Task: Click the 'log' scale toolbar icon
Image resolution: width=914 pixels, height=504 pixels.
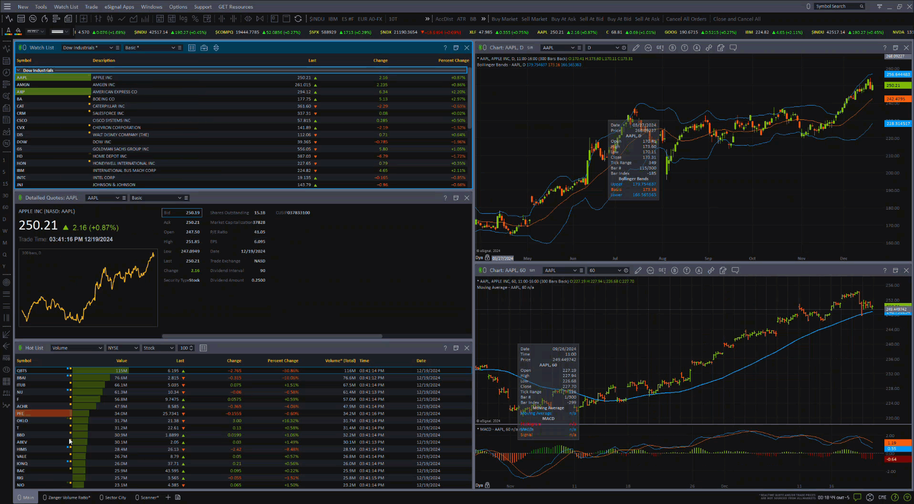Action: 183,19
